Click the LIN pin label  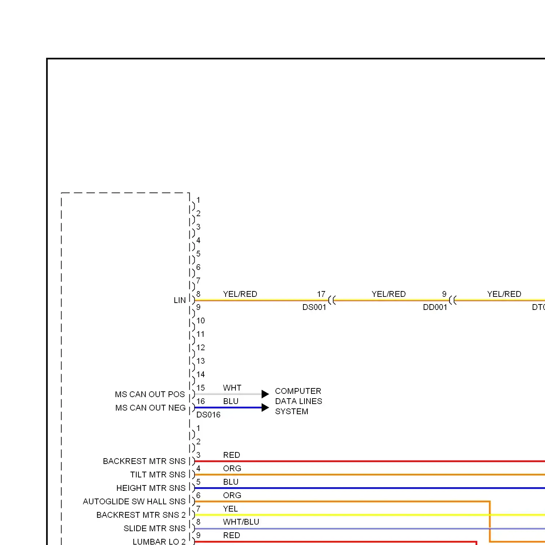coord(179,300)
